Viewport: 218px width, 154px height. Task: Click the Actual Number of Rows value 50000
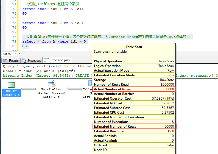tap(169, 89)
